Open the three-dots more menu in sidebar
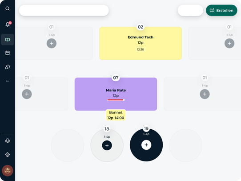This screenshot has height=181, width=241. pyautogui.click(x=8, y=81)
